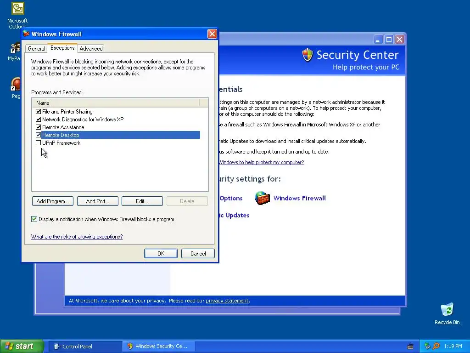
Task: Select the Network Diagnostics for Windows XP text
Action: (x=83, y=120)
